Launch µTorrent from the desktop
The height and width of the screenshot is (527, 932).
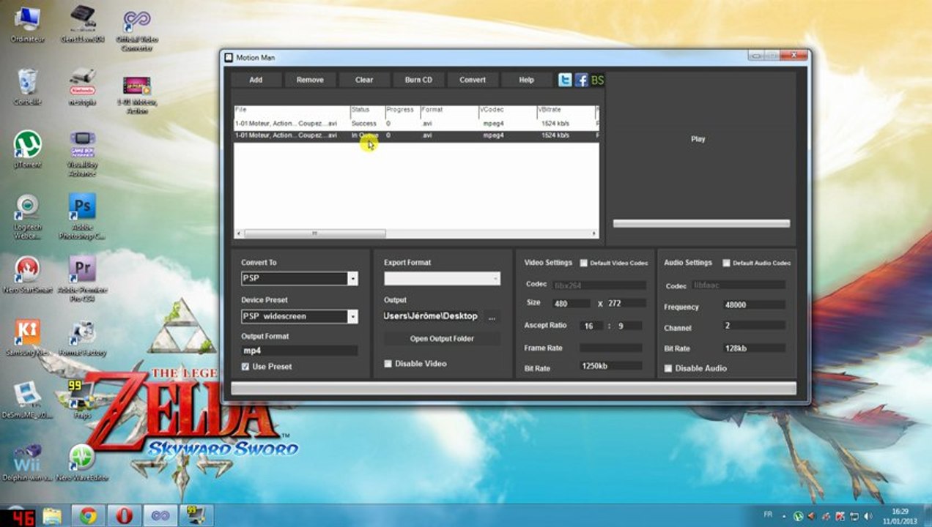click(x=28, y=149)
